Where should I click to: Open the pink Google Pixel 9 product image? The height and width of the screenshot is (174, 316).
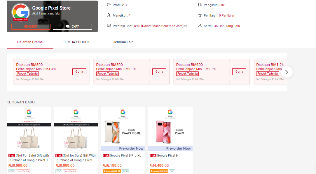170,129
